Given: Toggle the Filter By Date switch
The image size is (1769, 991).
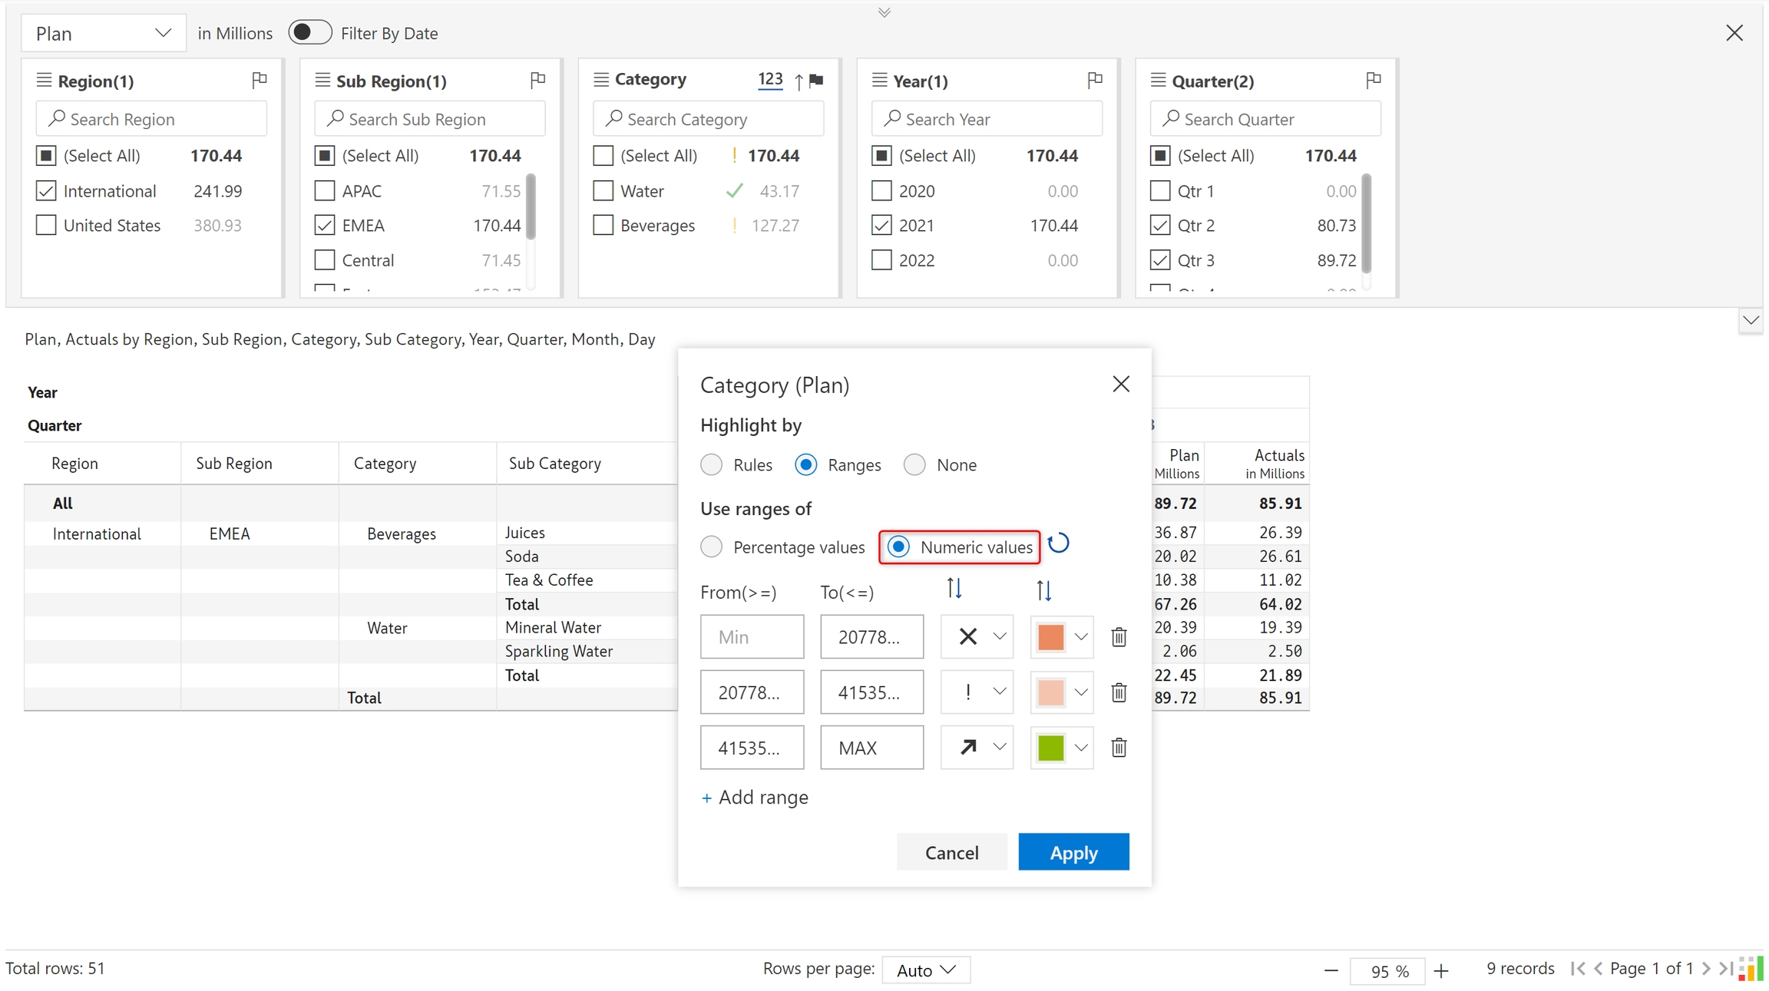Looking at the screenshot, I should 309,33.
